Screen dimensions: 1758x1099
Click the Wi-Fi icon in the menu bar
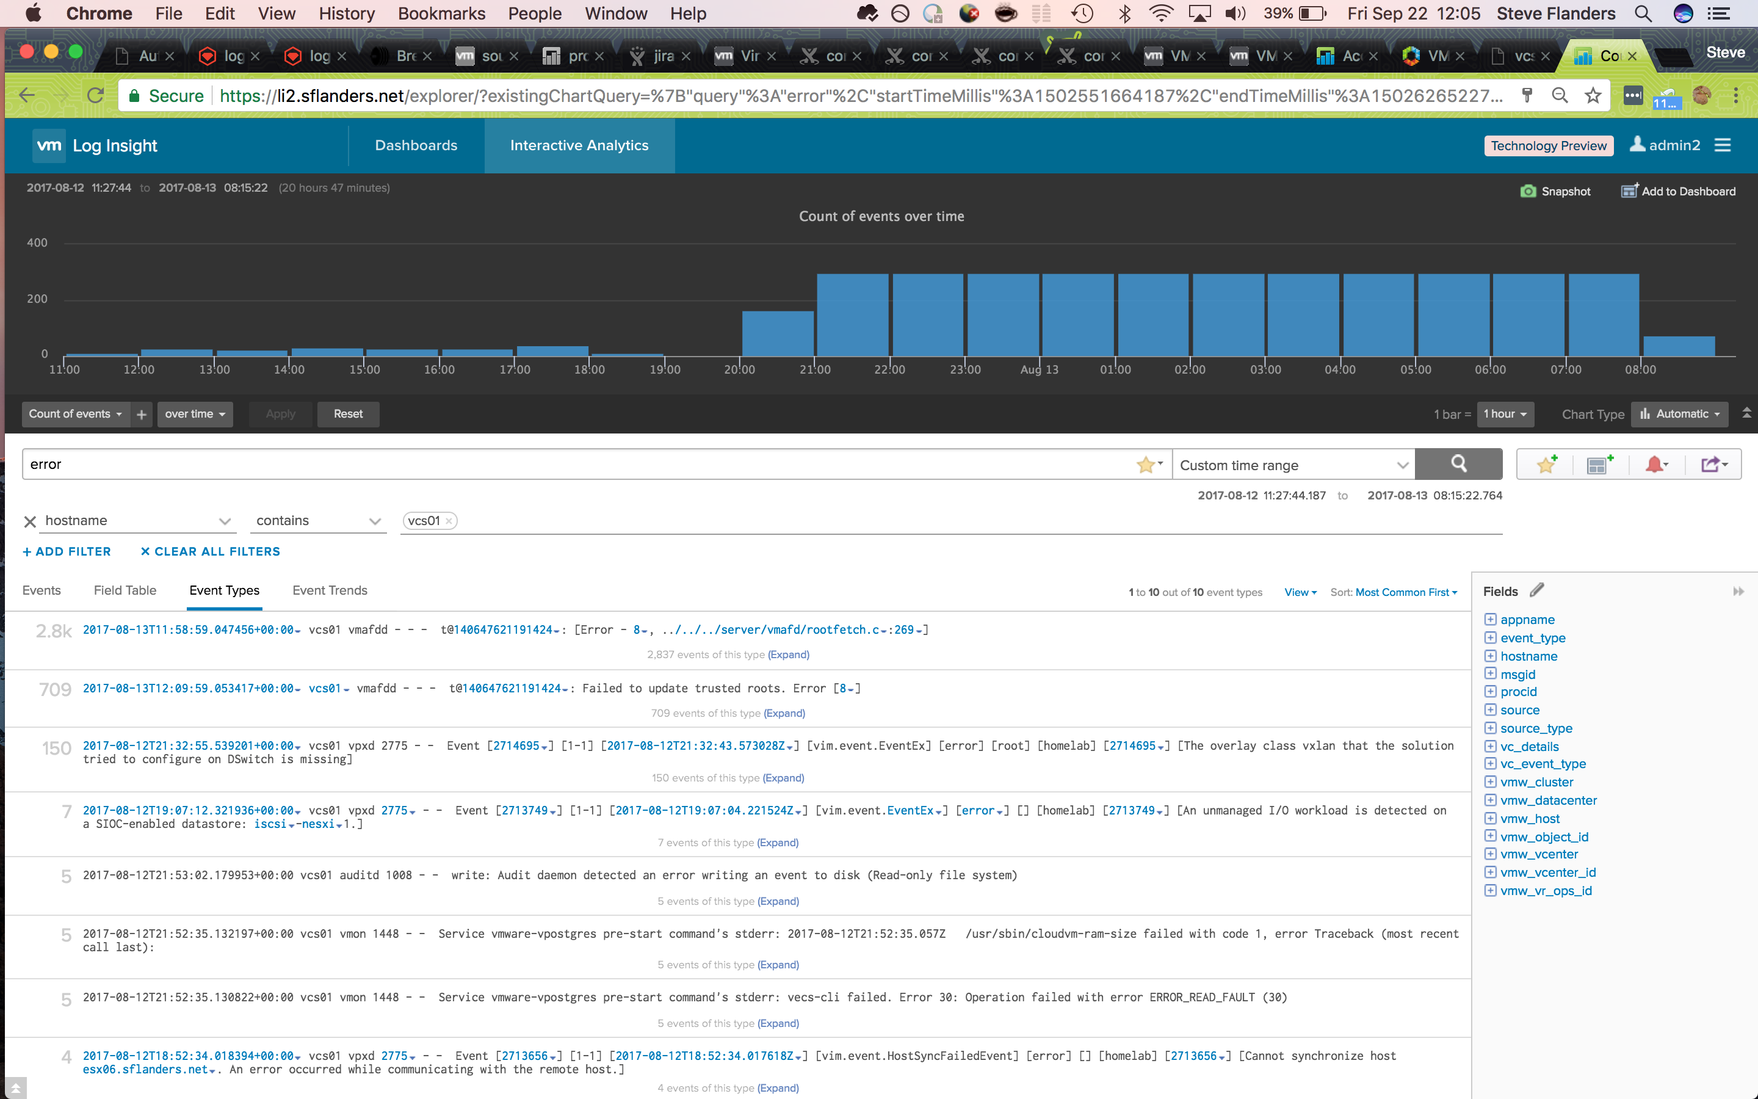[1162, 13]
